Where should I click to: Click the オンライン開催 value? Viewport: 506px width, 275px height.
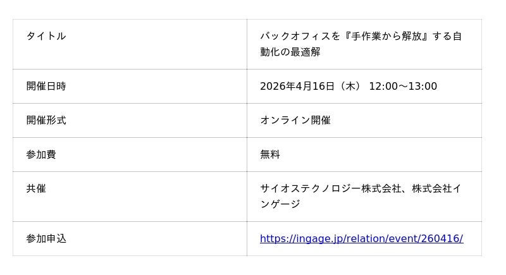pyautogui.click(x=295, y=120)
